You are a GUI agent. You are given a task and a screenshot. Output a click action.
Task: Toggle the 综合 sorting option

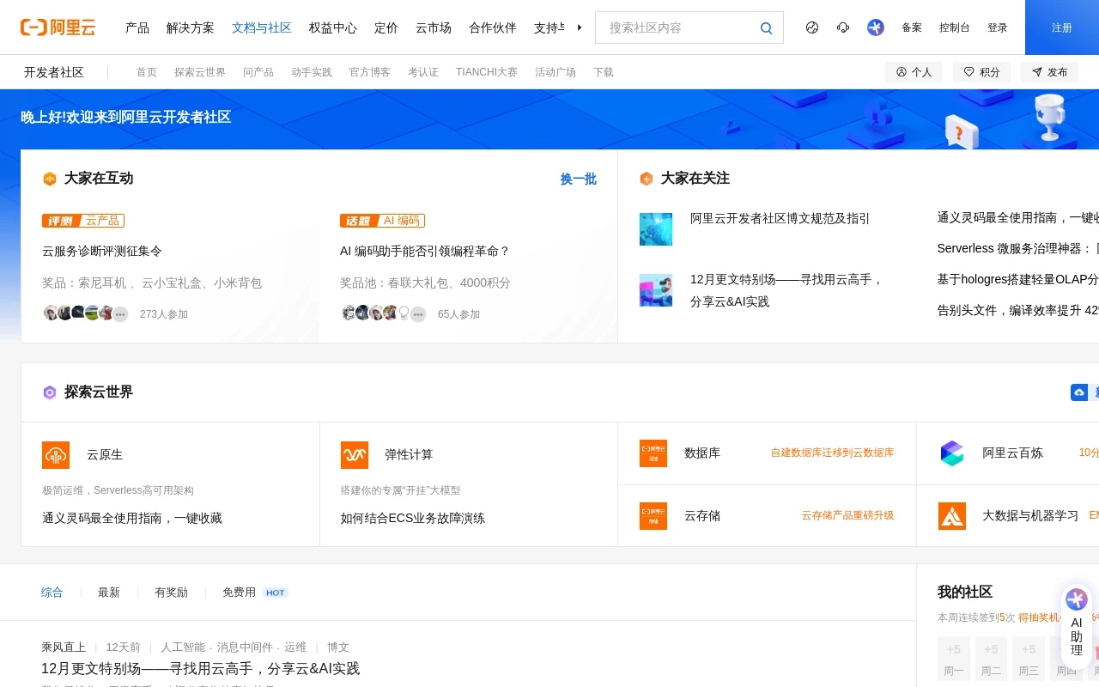52,593
